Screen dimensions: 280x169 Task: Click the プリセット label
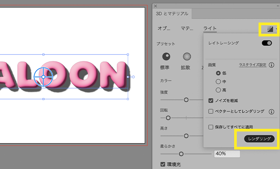point(166,44)
